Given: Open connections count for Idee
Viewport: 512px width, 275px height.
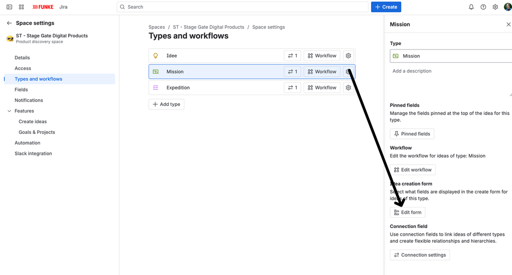Looking at the screenshot, I should [292, 56].
